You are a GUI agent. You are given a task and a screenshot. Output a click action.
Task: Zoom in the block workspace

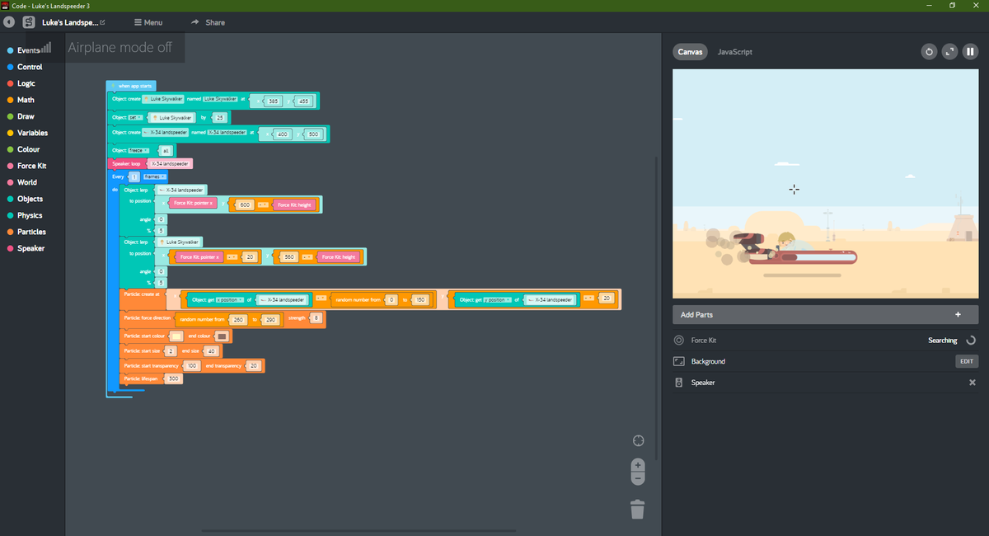pyautogui.click(x=638, y=465)
